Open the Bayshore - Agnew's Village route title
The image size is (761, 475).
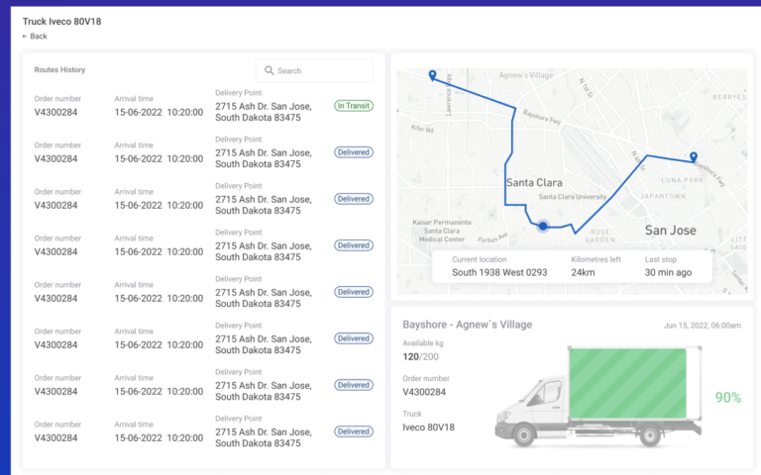tap(467, 325)
